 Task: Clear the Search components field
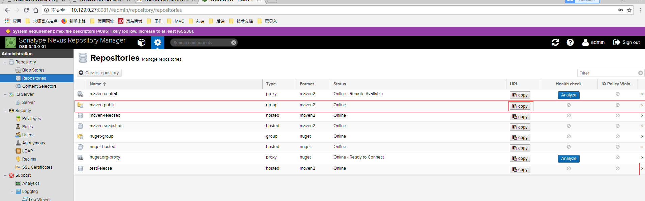coord(234,42)
